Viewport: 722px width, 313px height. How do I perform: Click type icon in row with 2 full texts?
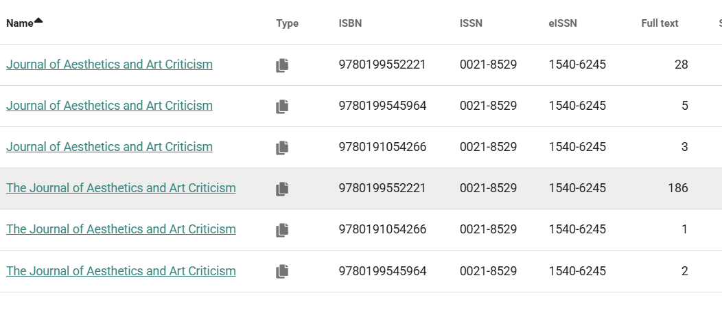tap(282, 272)
